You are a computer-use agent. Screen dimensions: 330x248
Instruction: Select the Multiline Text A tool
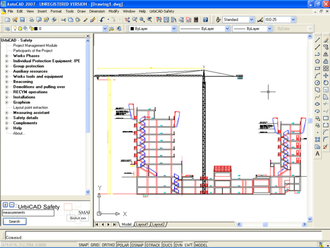click(x=317, y=154)
